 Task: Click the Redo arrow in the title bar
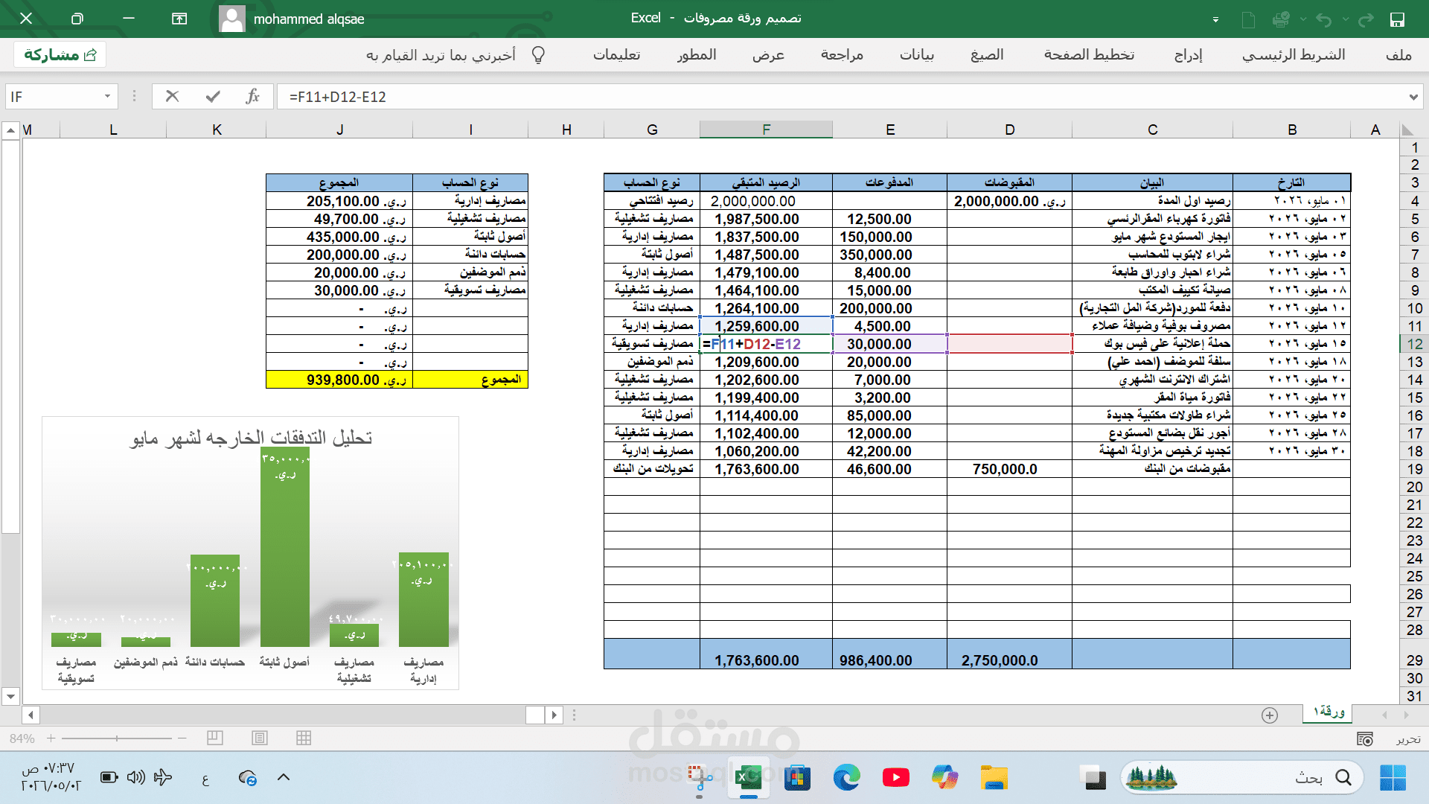click(1366, 19)
